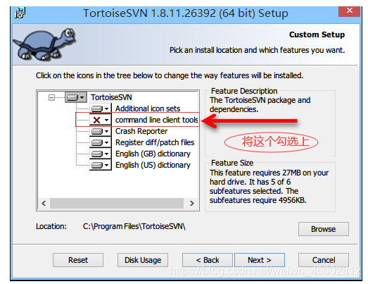Click the horizontal scrollbar thumb in tree
368x284 pixels.
click(x=117, y=203)
